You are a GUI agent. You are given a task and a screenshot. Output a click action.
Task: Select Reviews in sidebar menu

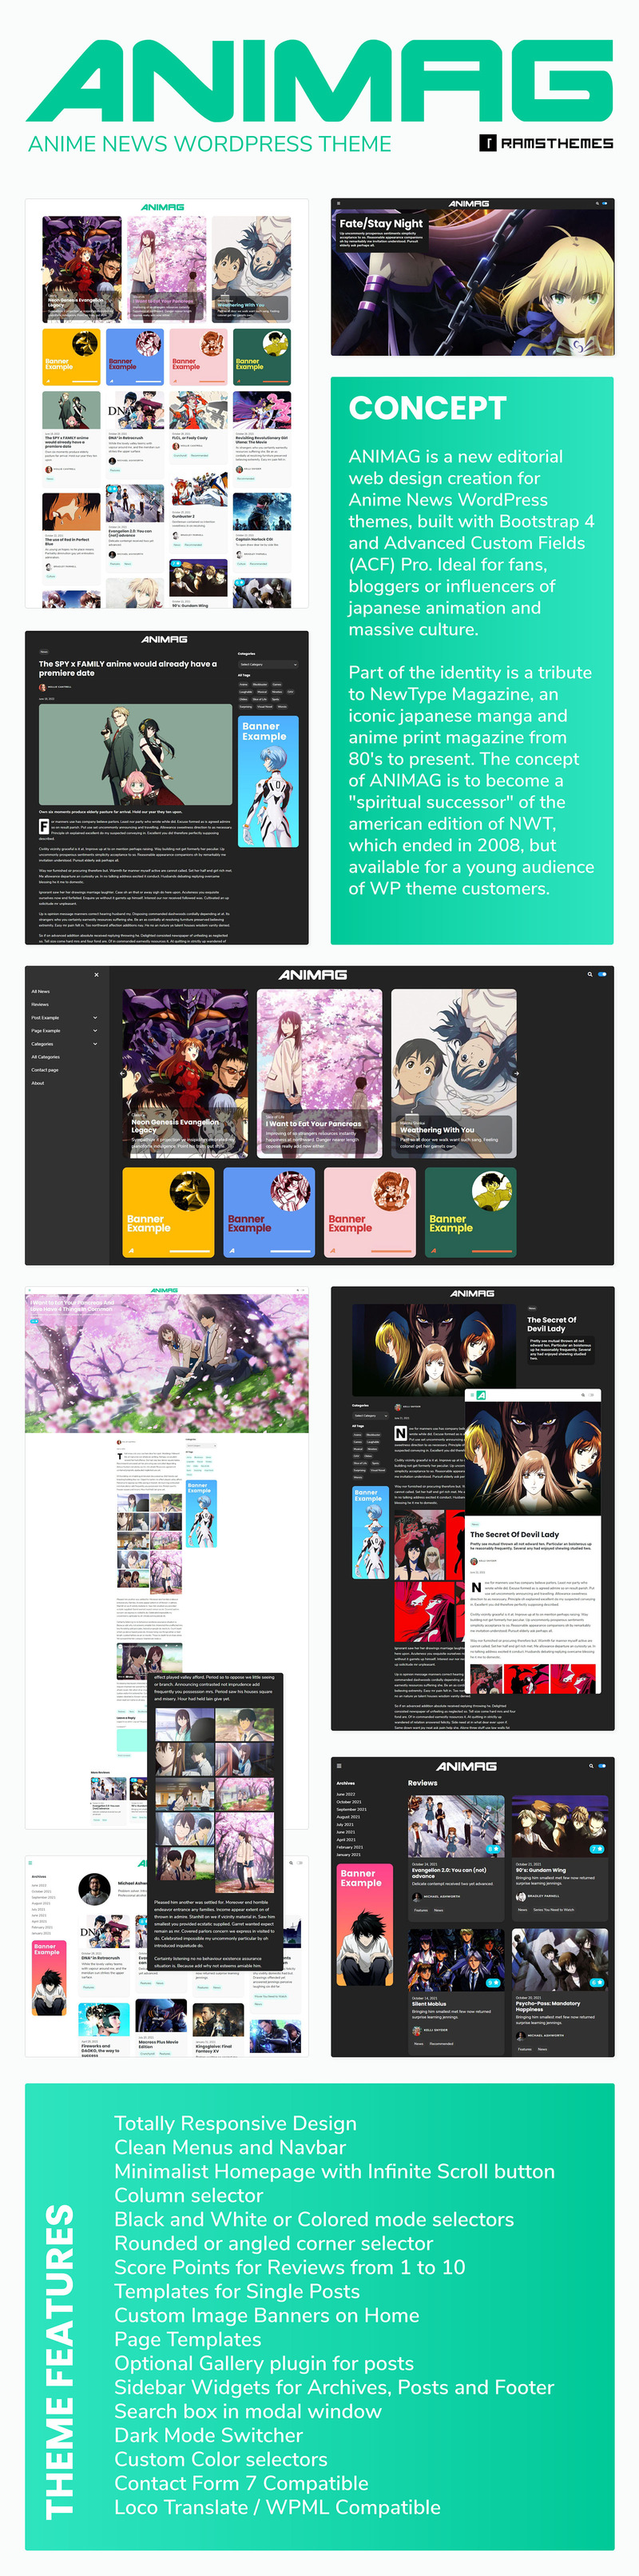point(40,1004)
